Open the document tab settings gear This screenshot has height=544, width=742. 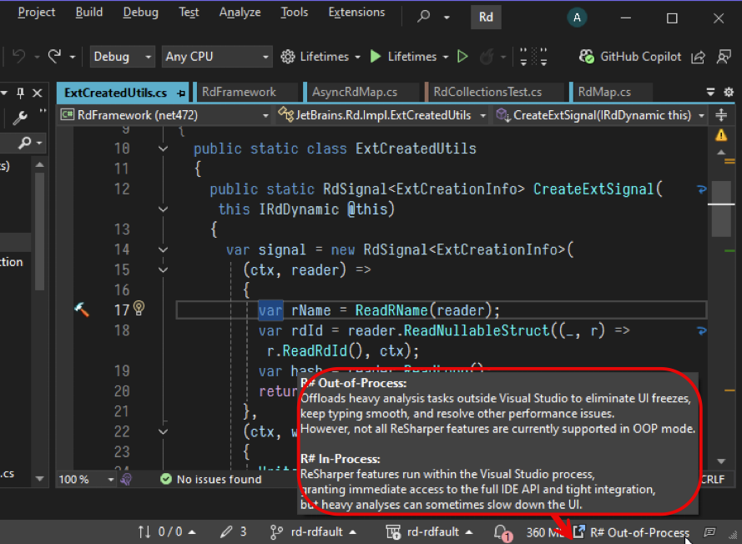coord(729,92)
